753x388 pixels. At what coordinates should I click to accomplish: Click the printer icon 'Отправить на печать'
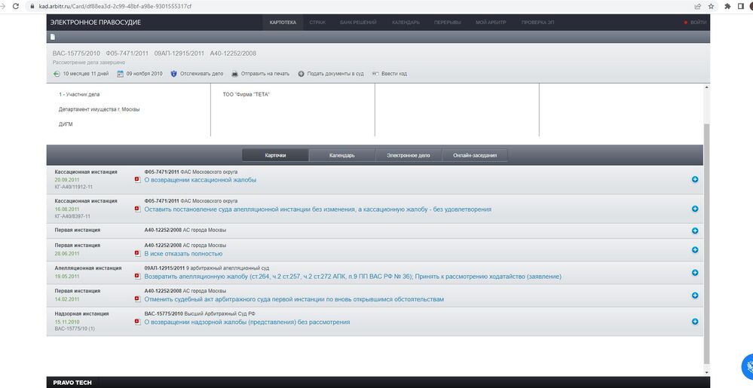point(235,74)
